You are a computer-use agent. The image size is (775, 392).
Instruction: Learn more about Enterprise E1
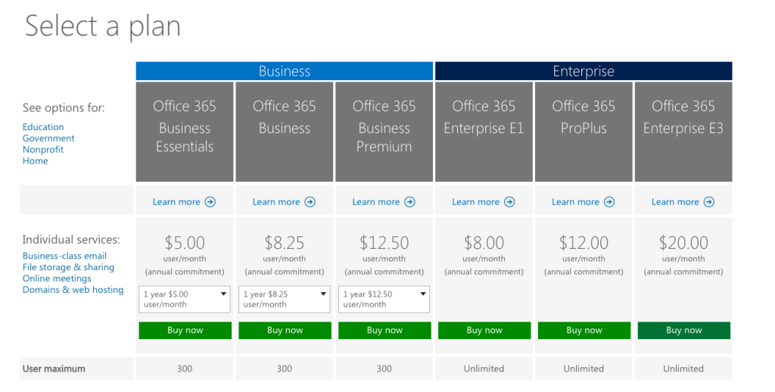tap(476, 202)
